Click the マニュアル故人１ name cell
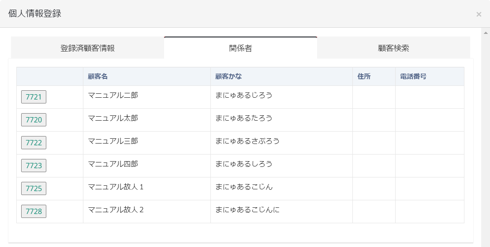 pyautogui.click(x=116, y=187)
